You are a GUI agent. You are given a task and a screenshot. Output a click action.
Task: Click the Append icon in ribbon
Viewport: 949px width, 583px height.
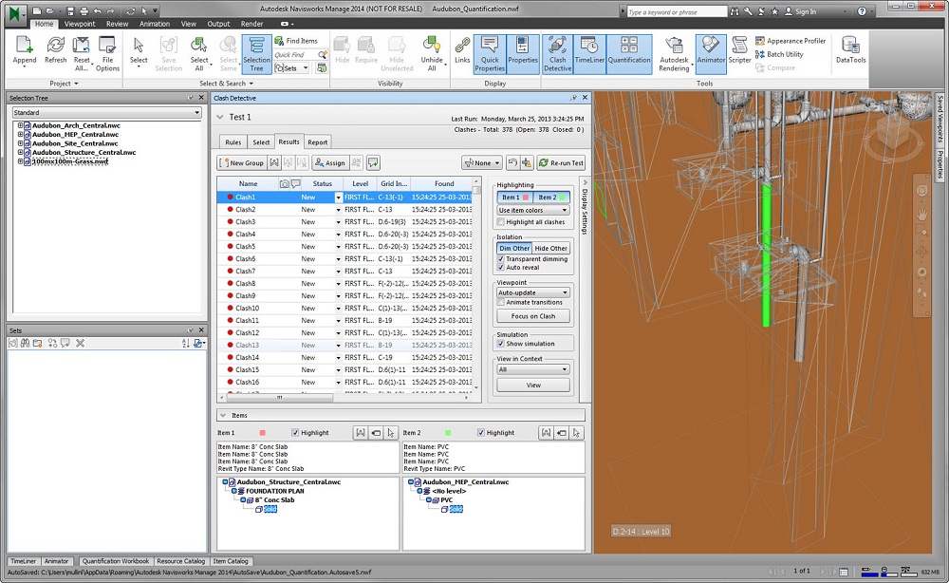(25, 49)
